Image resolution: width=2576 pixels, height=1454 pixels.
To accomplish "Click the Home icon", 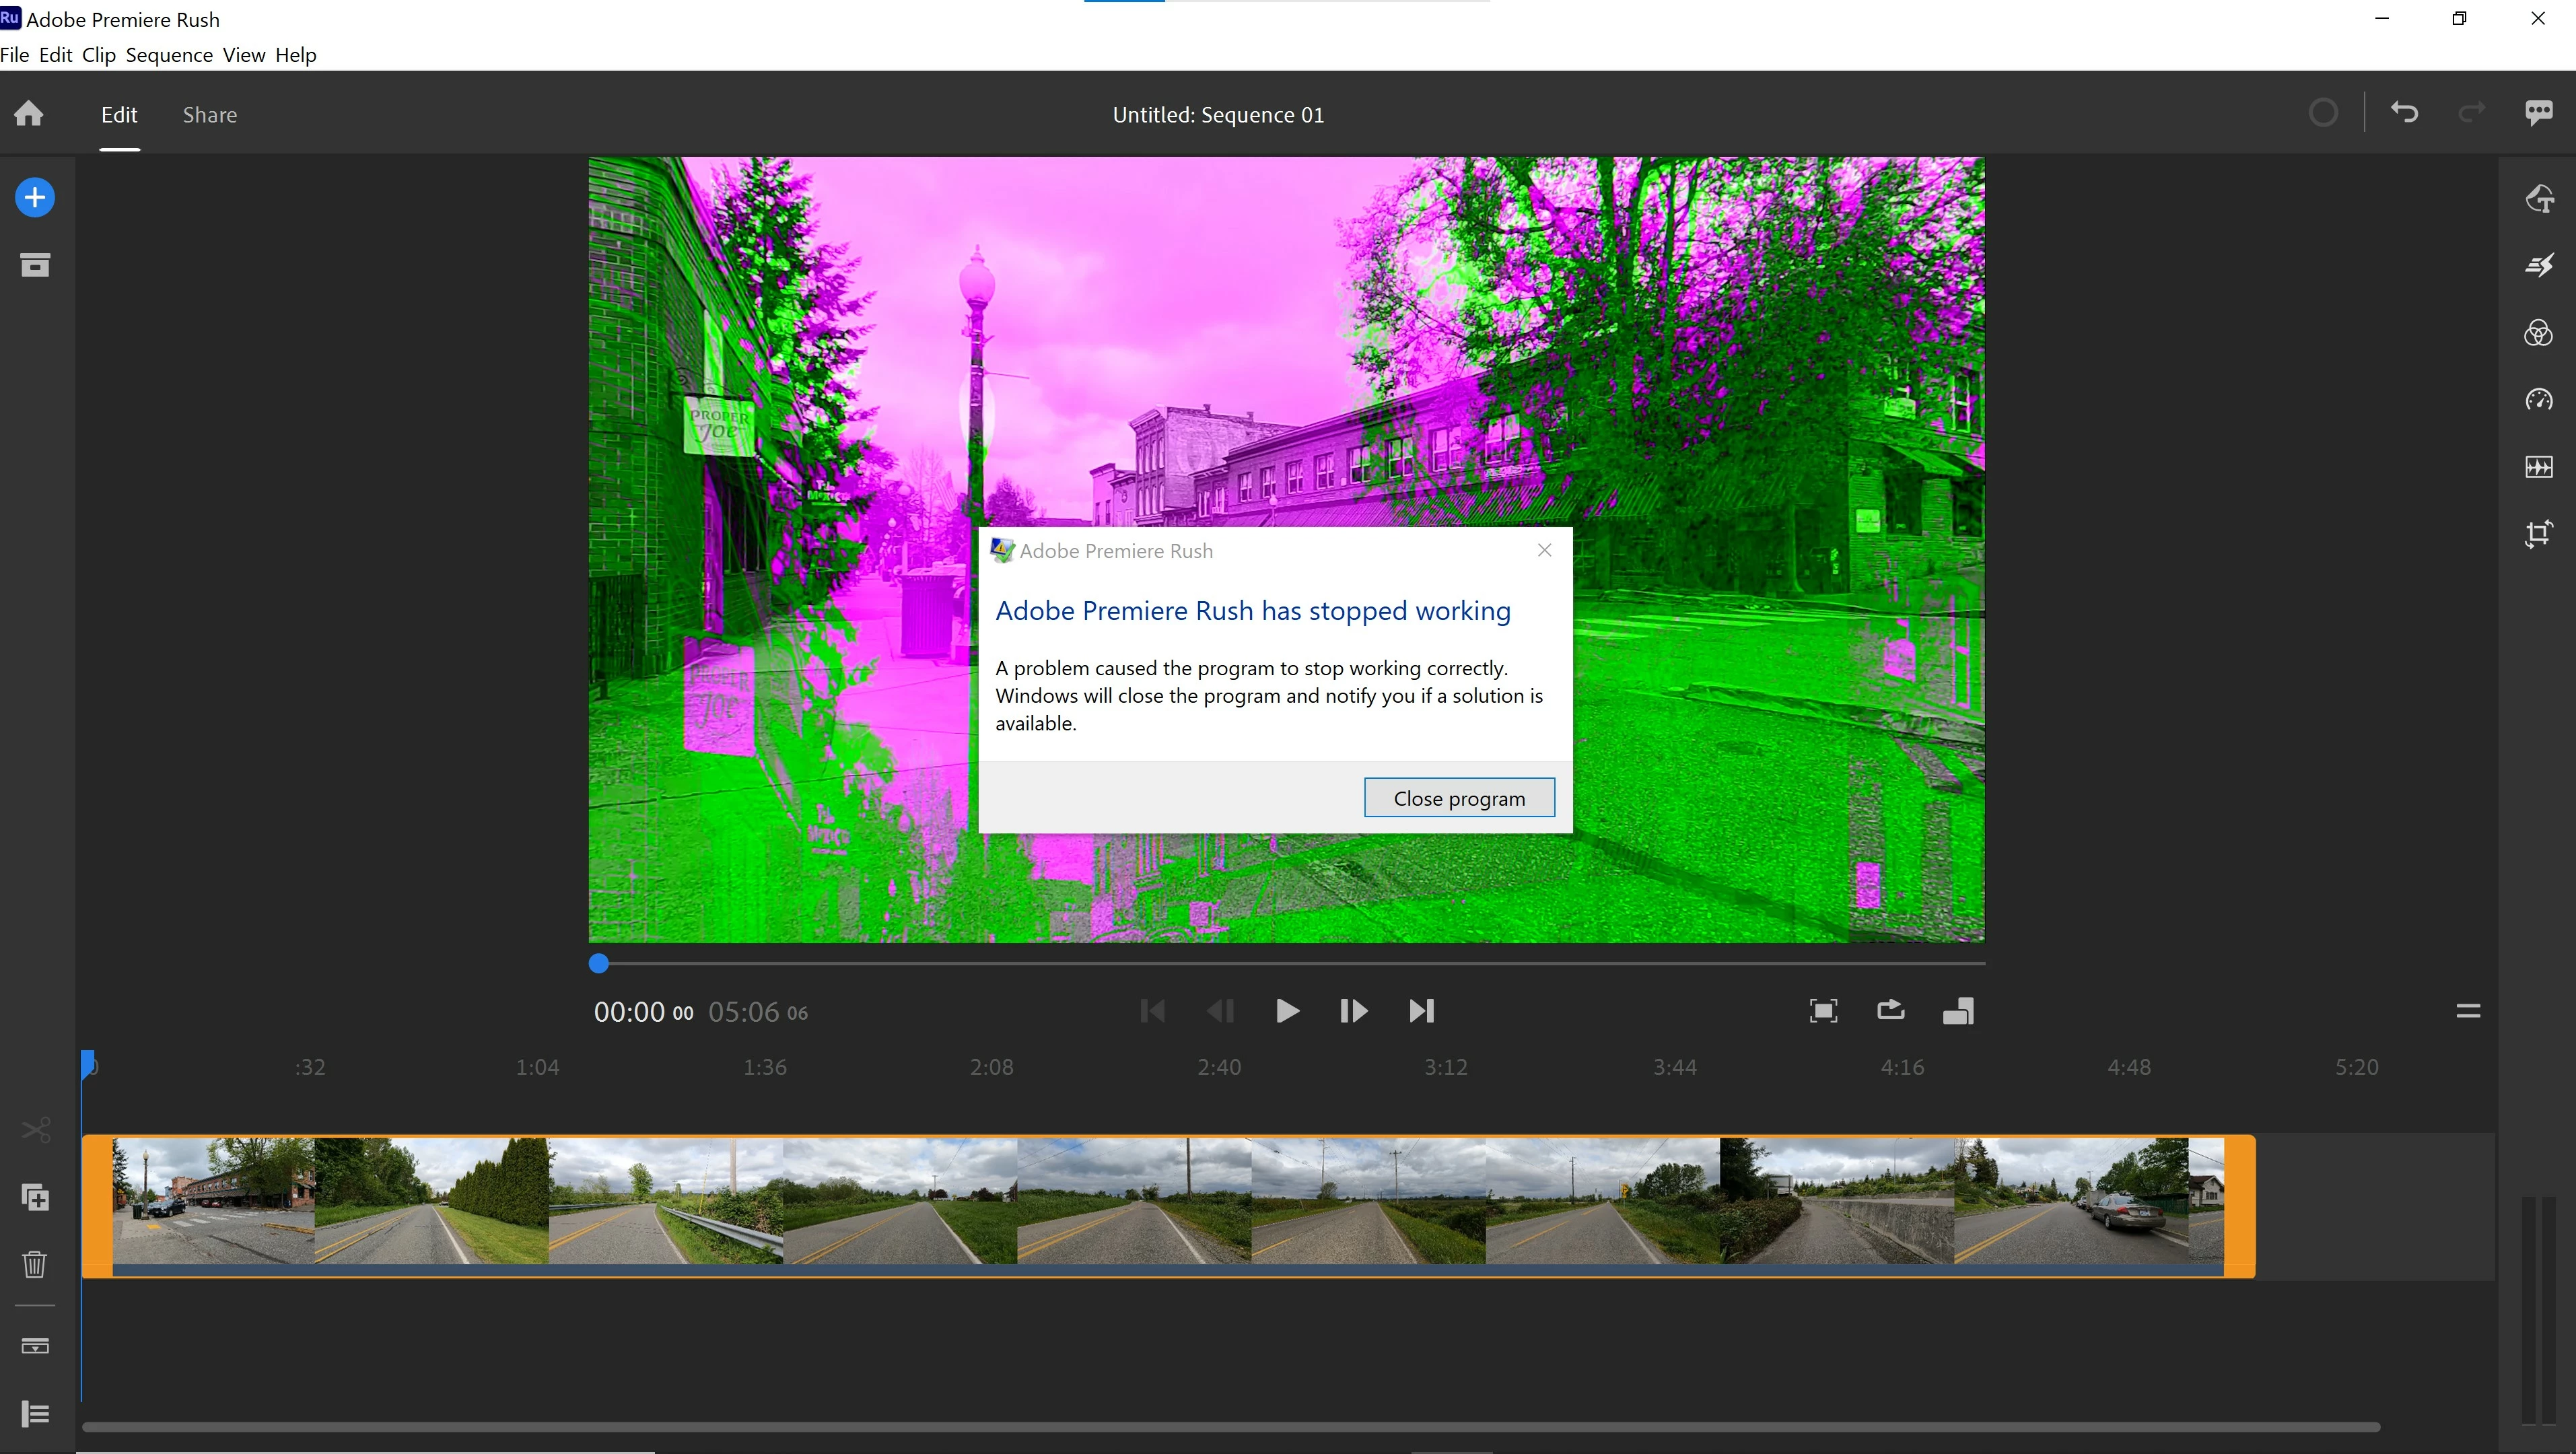I will click(29, 114).
